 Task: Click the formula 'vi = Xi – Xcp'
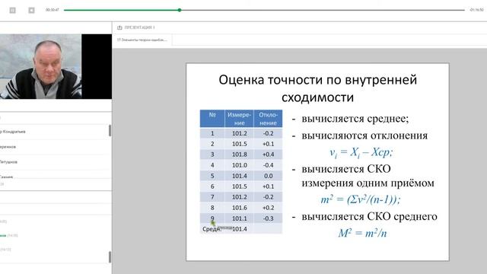361,152
